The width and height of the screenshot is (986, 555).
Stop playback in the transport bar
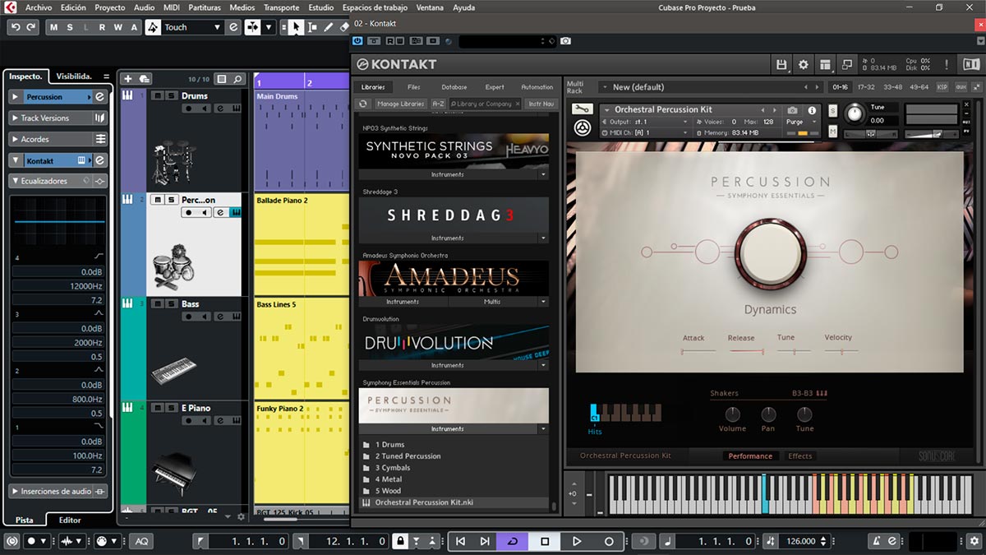(x=545, y=541)
